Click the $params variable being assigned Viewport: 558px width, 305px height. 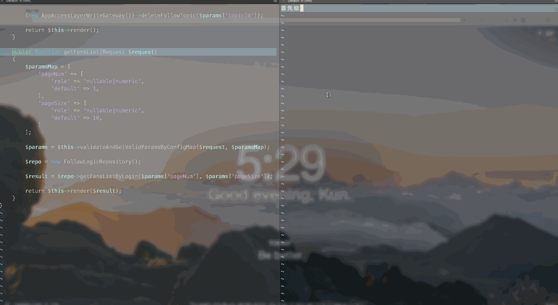click(x=36, y=147)
